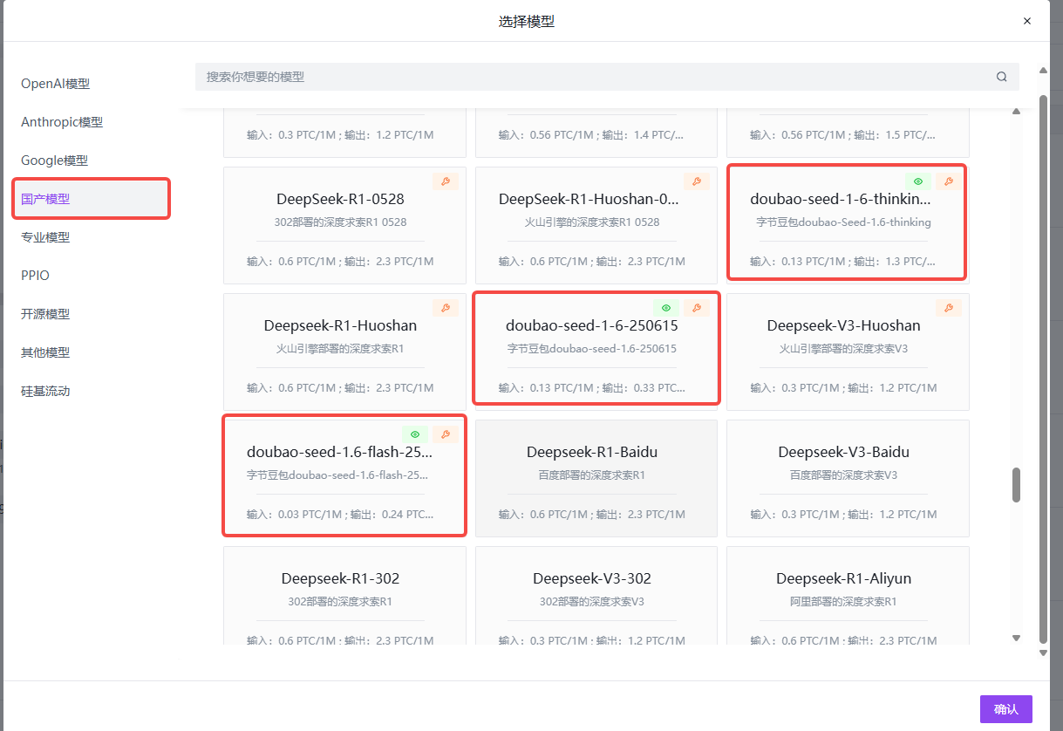Click outer dialog scrollbar up arrow
This screenshot has height=731, width=1063.
pyautogui.click(x=1043, y=71)
